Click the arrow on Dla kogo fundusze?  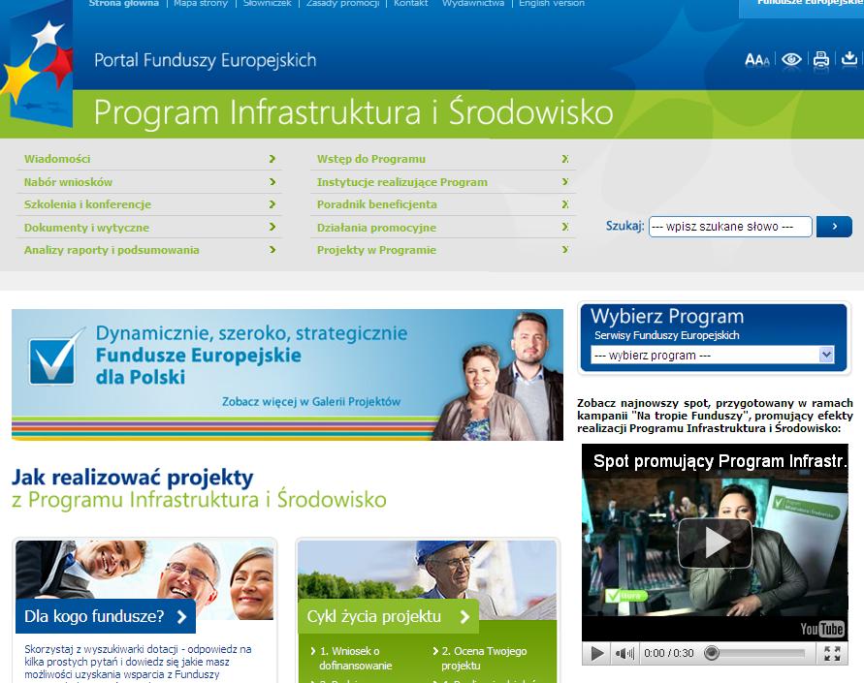pyautogui.click(x=182, y=617)
